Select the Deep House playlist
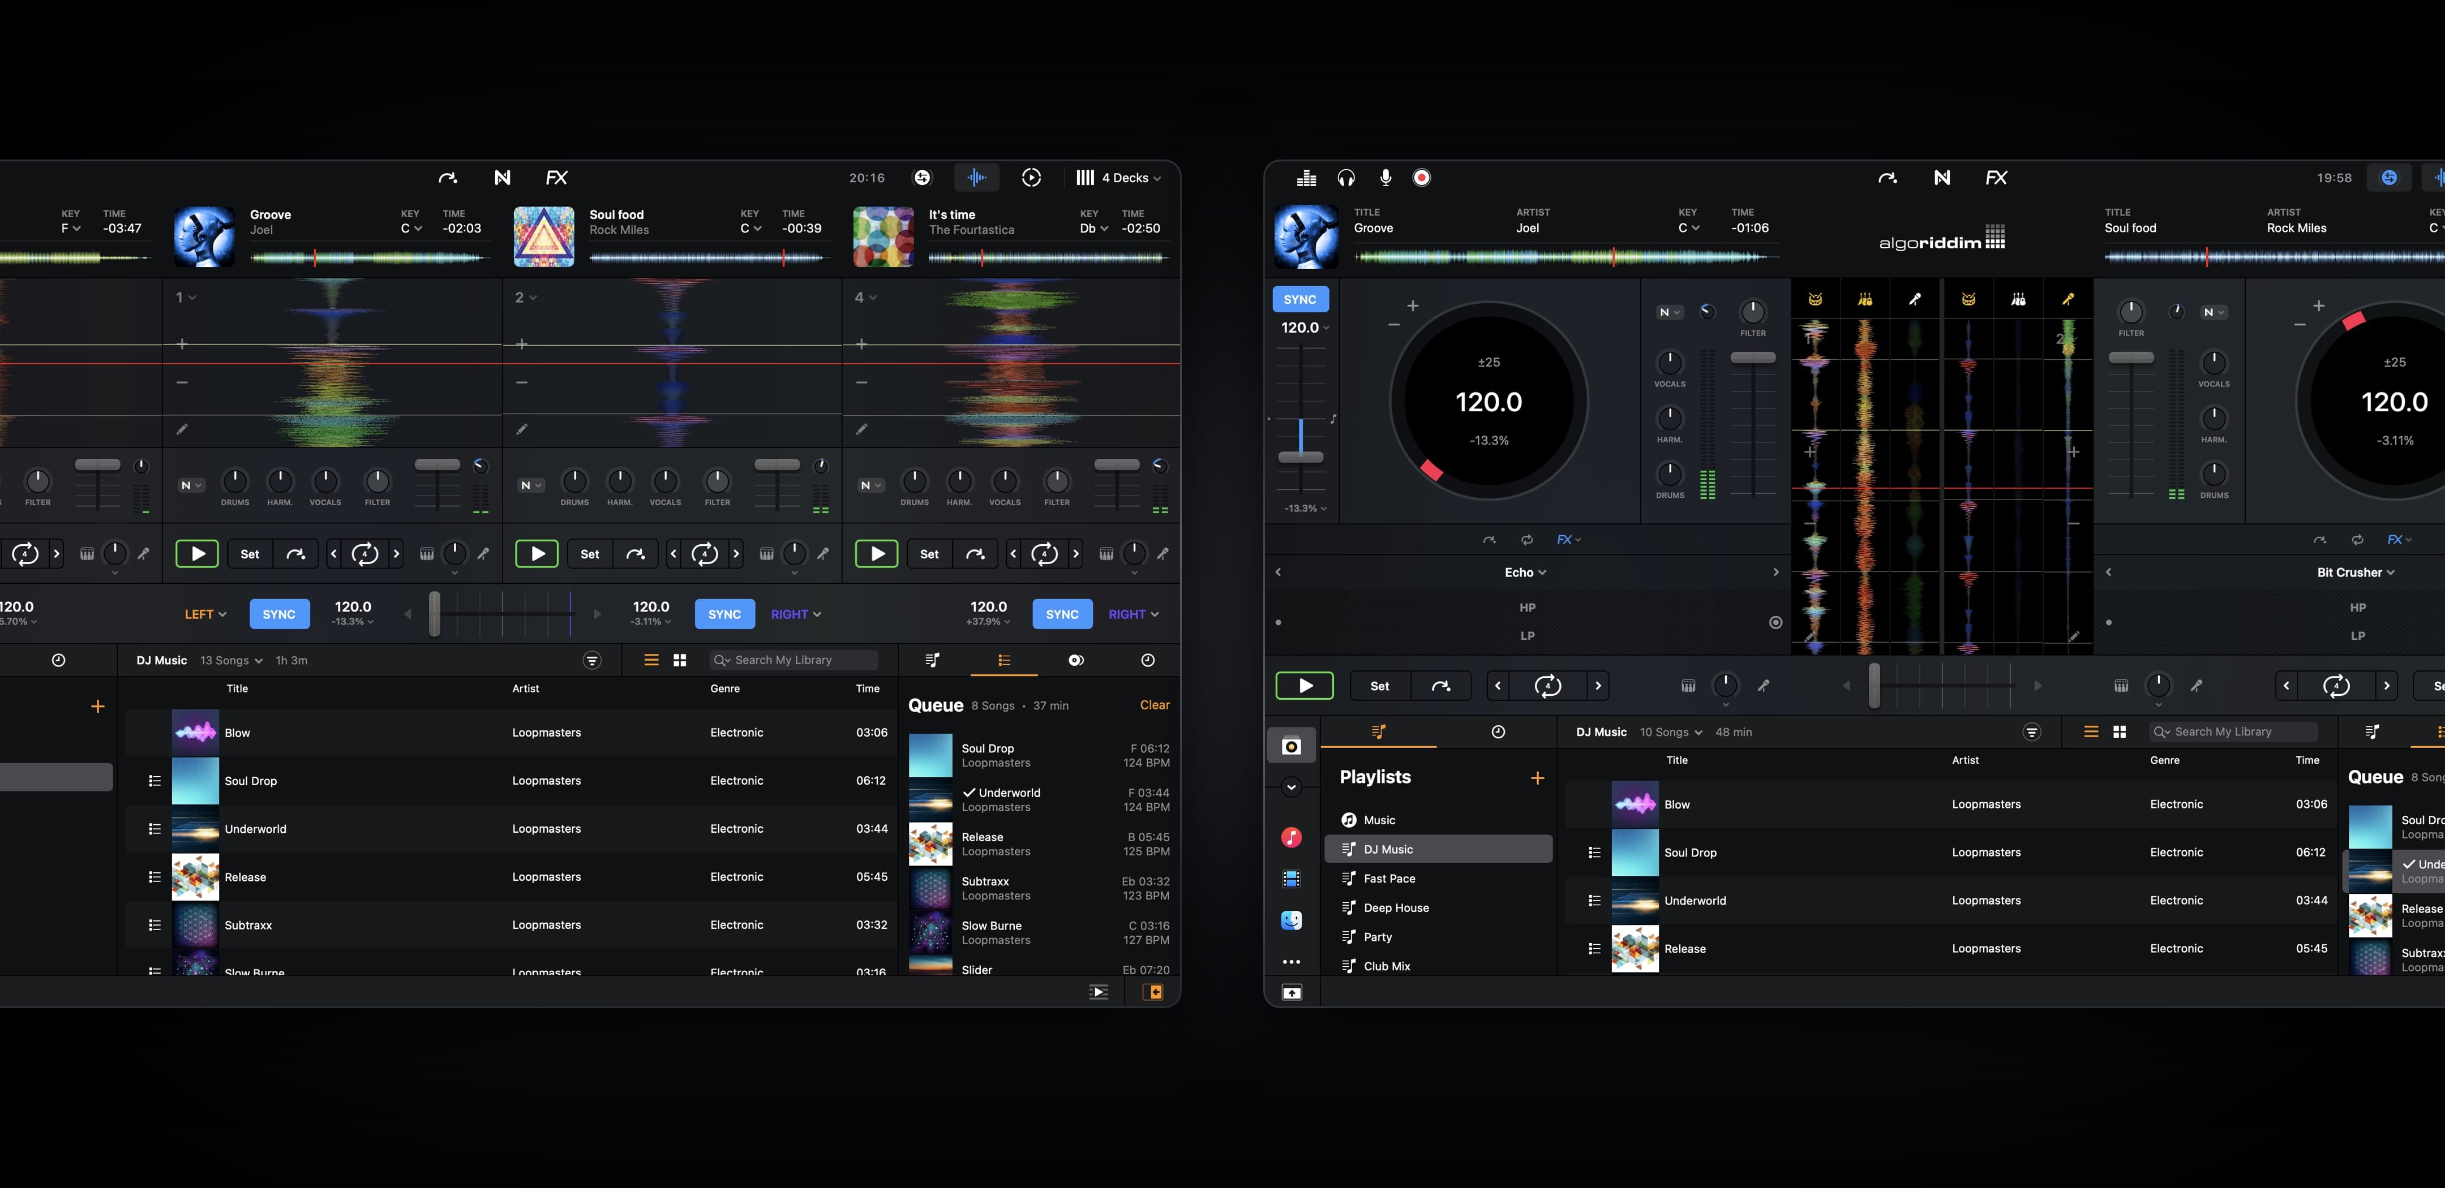 tap(1396, 907)
